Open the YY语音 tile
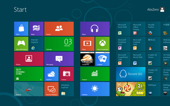This screenshot has height=106, width=170. [x=166, y=29]
